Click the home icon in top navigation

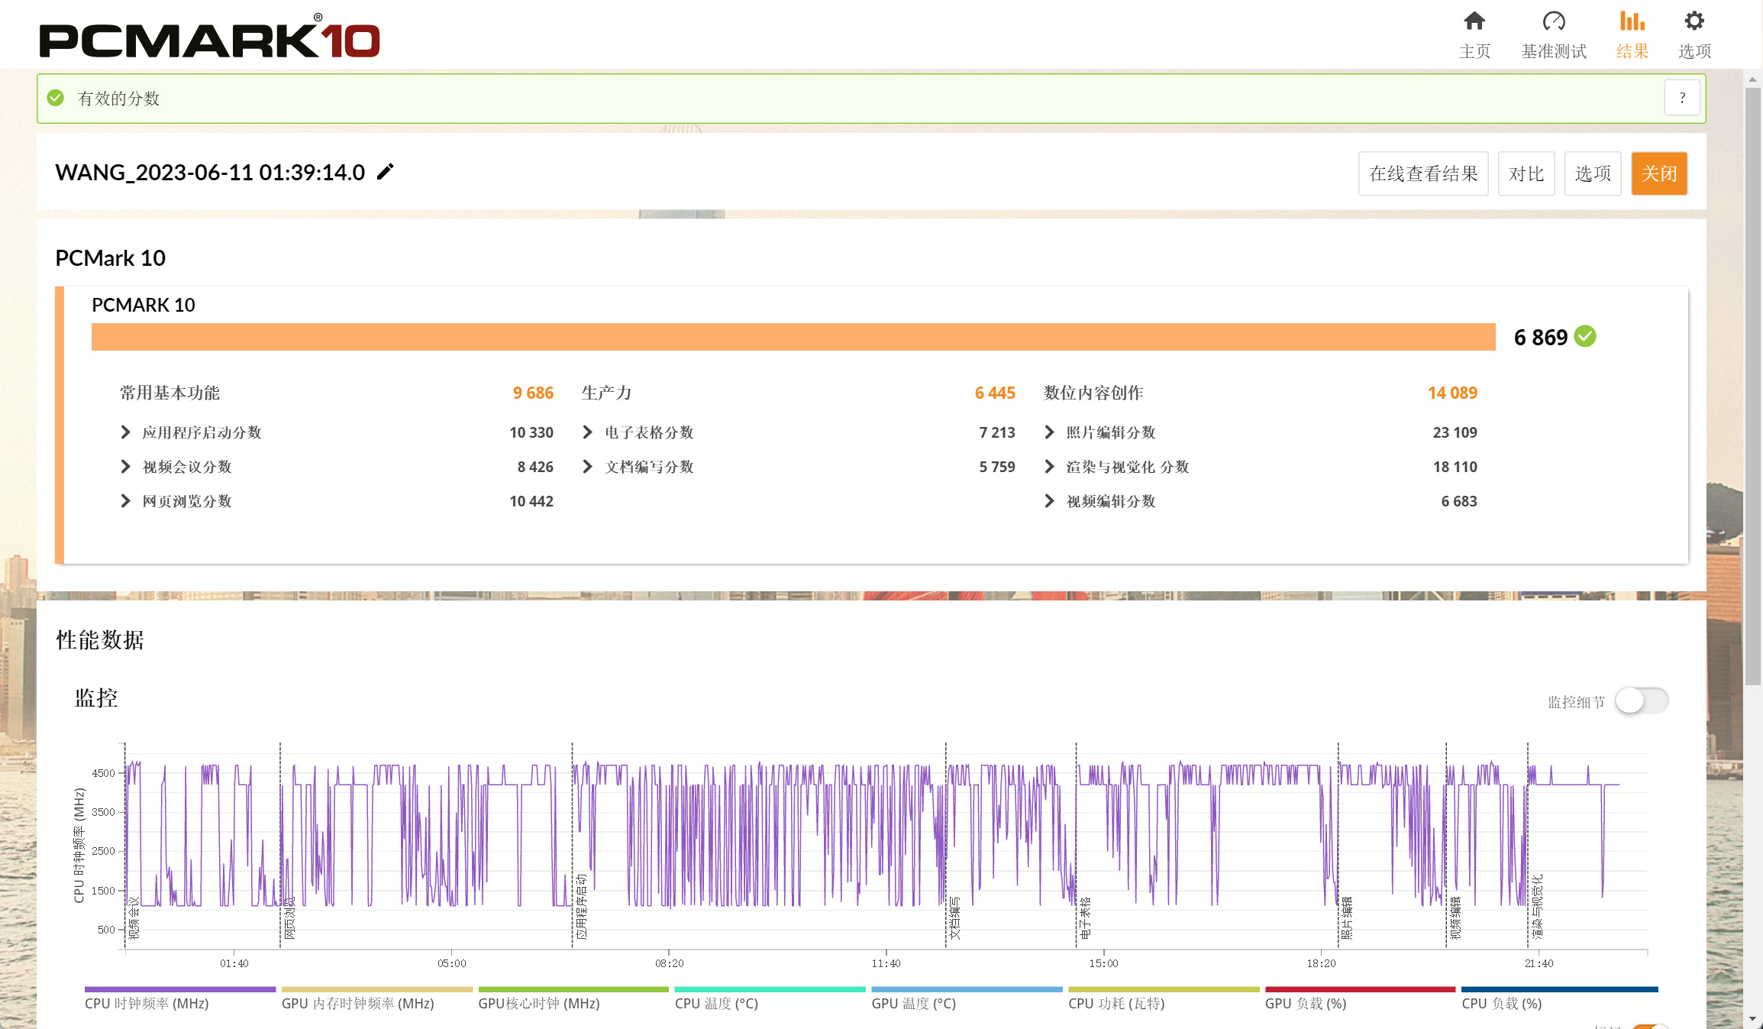(x=1474, y=21)
